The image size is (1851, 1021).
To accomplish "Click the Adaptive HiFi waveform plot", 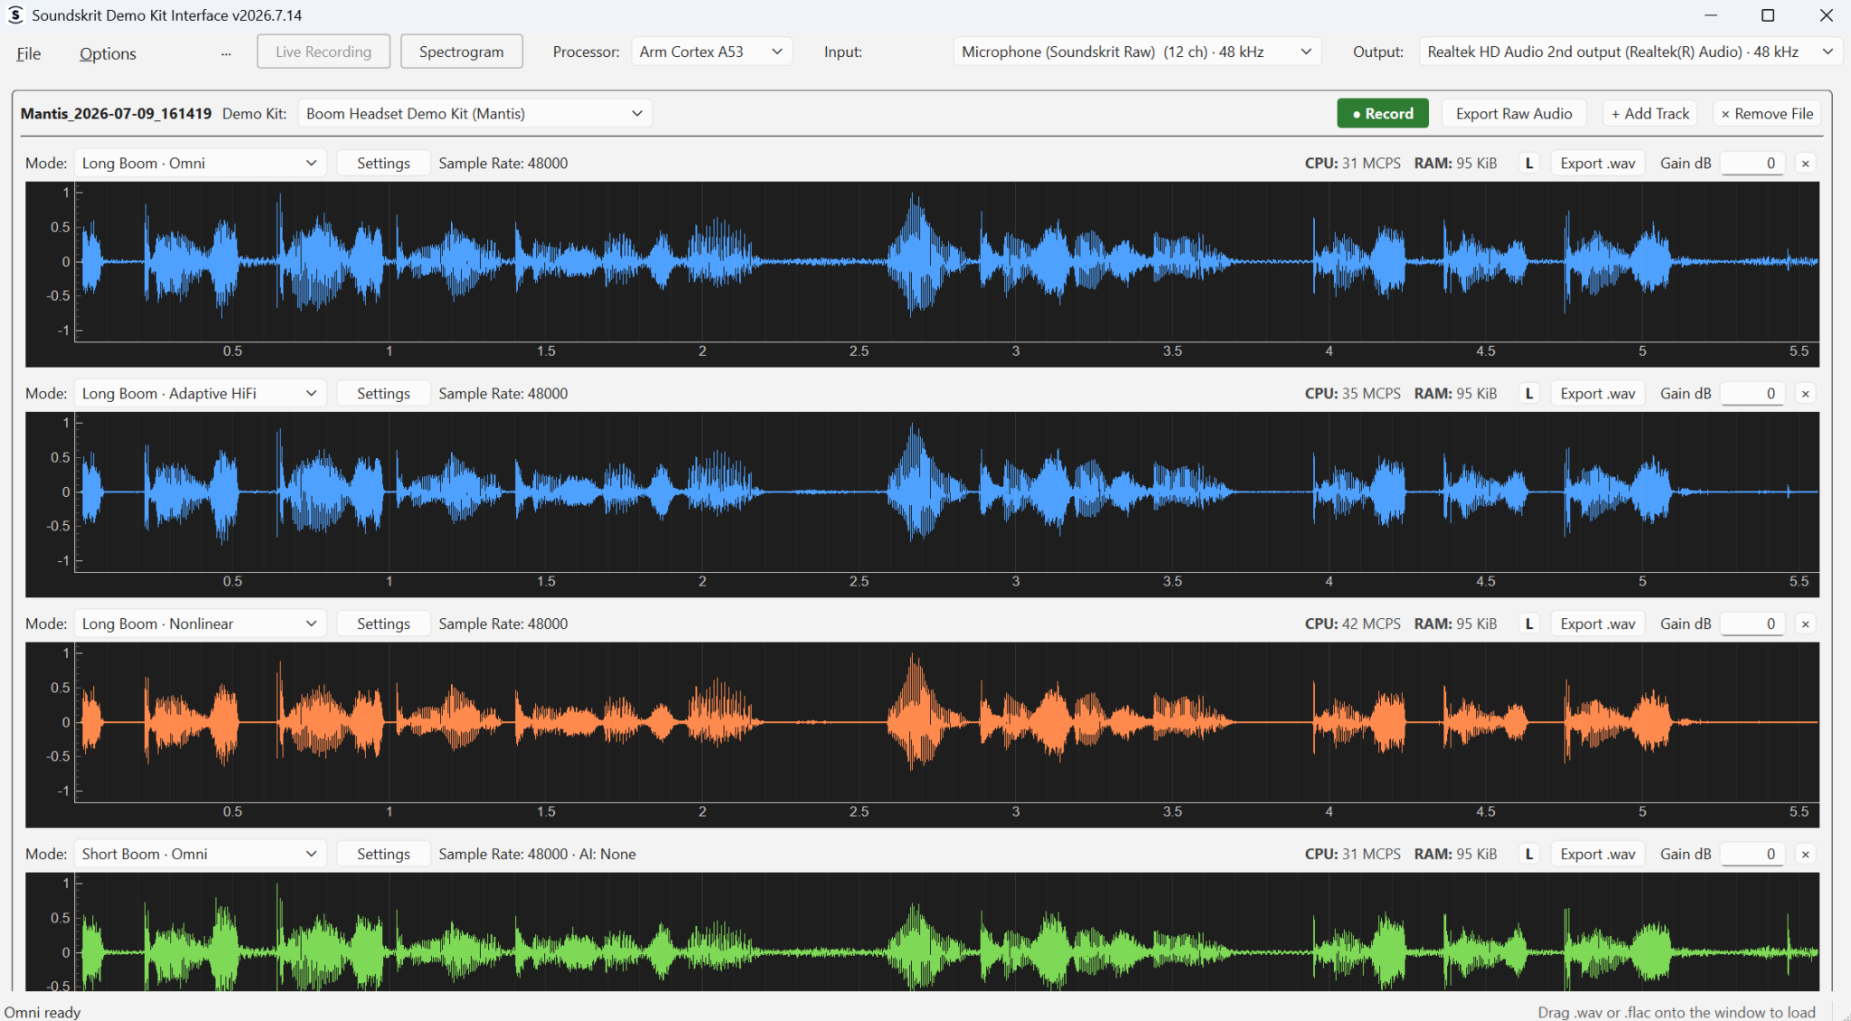I will click(922, 504).
